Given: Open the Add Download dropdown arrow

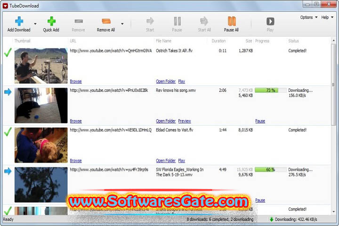Looking at the screenshot, I should click(x=35, y=24).
